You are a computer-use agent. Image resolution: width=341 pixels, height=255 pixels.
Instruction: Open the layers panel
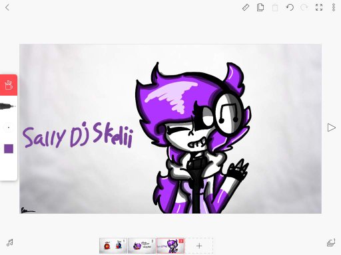(331, 242)
